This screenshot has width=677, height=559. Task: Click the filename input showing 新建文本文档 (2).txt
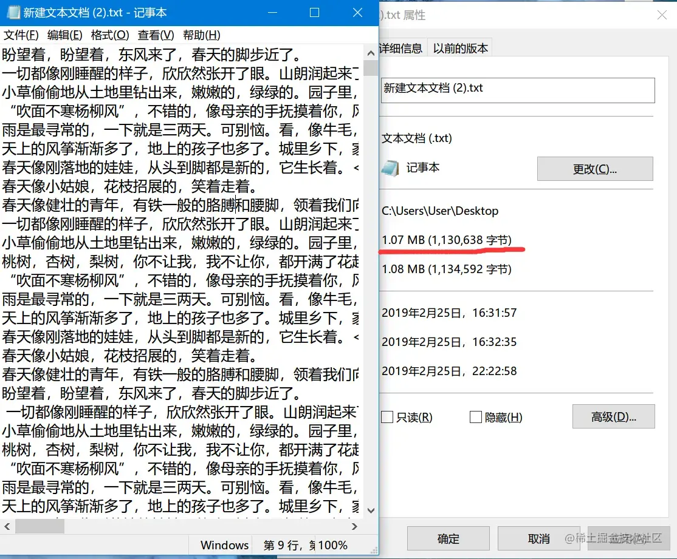[518, 87]
